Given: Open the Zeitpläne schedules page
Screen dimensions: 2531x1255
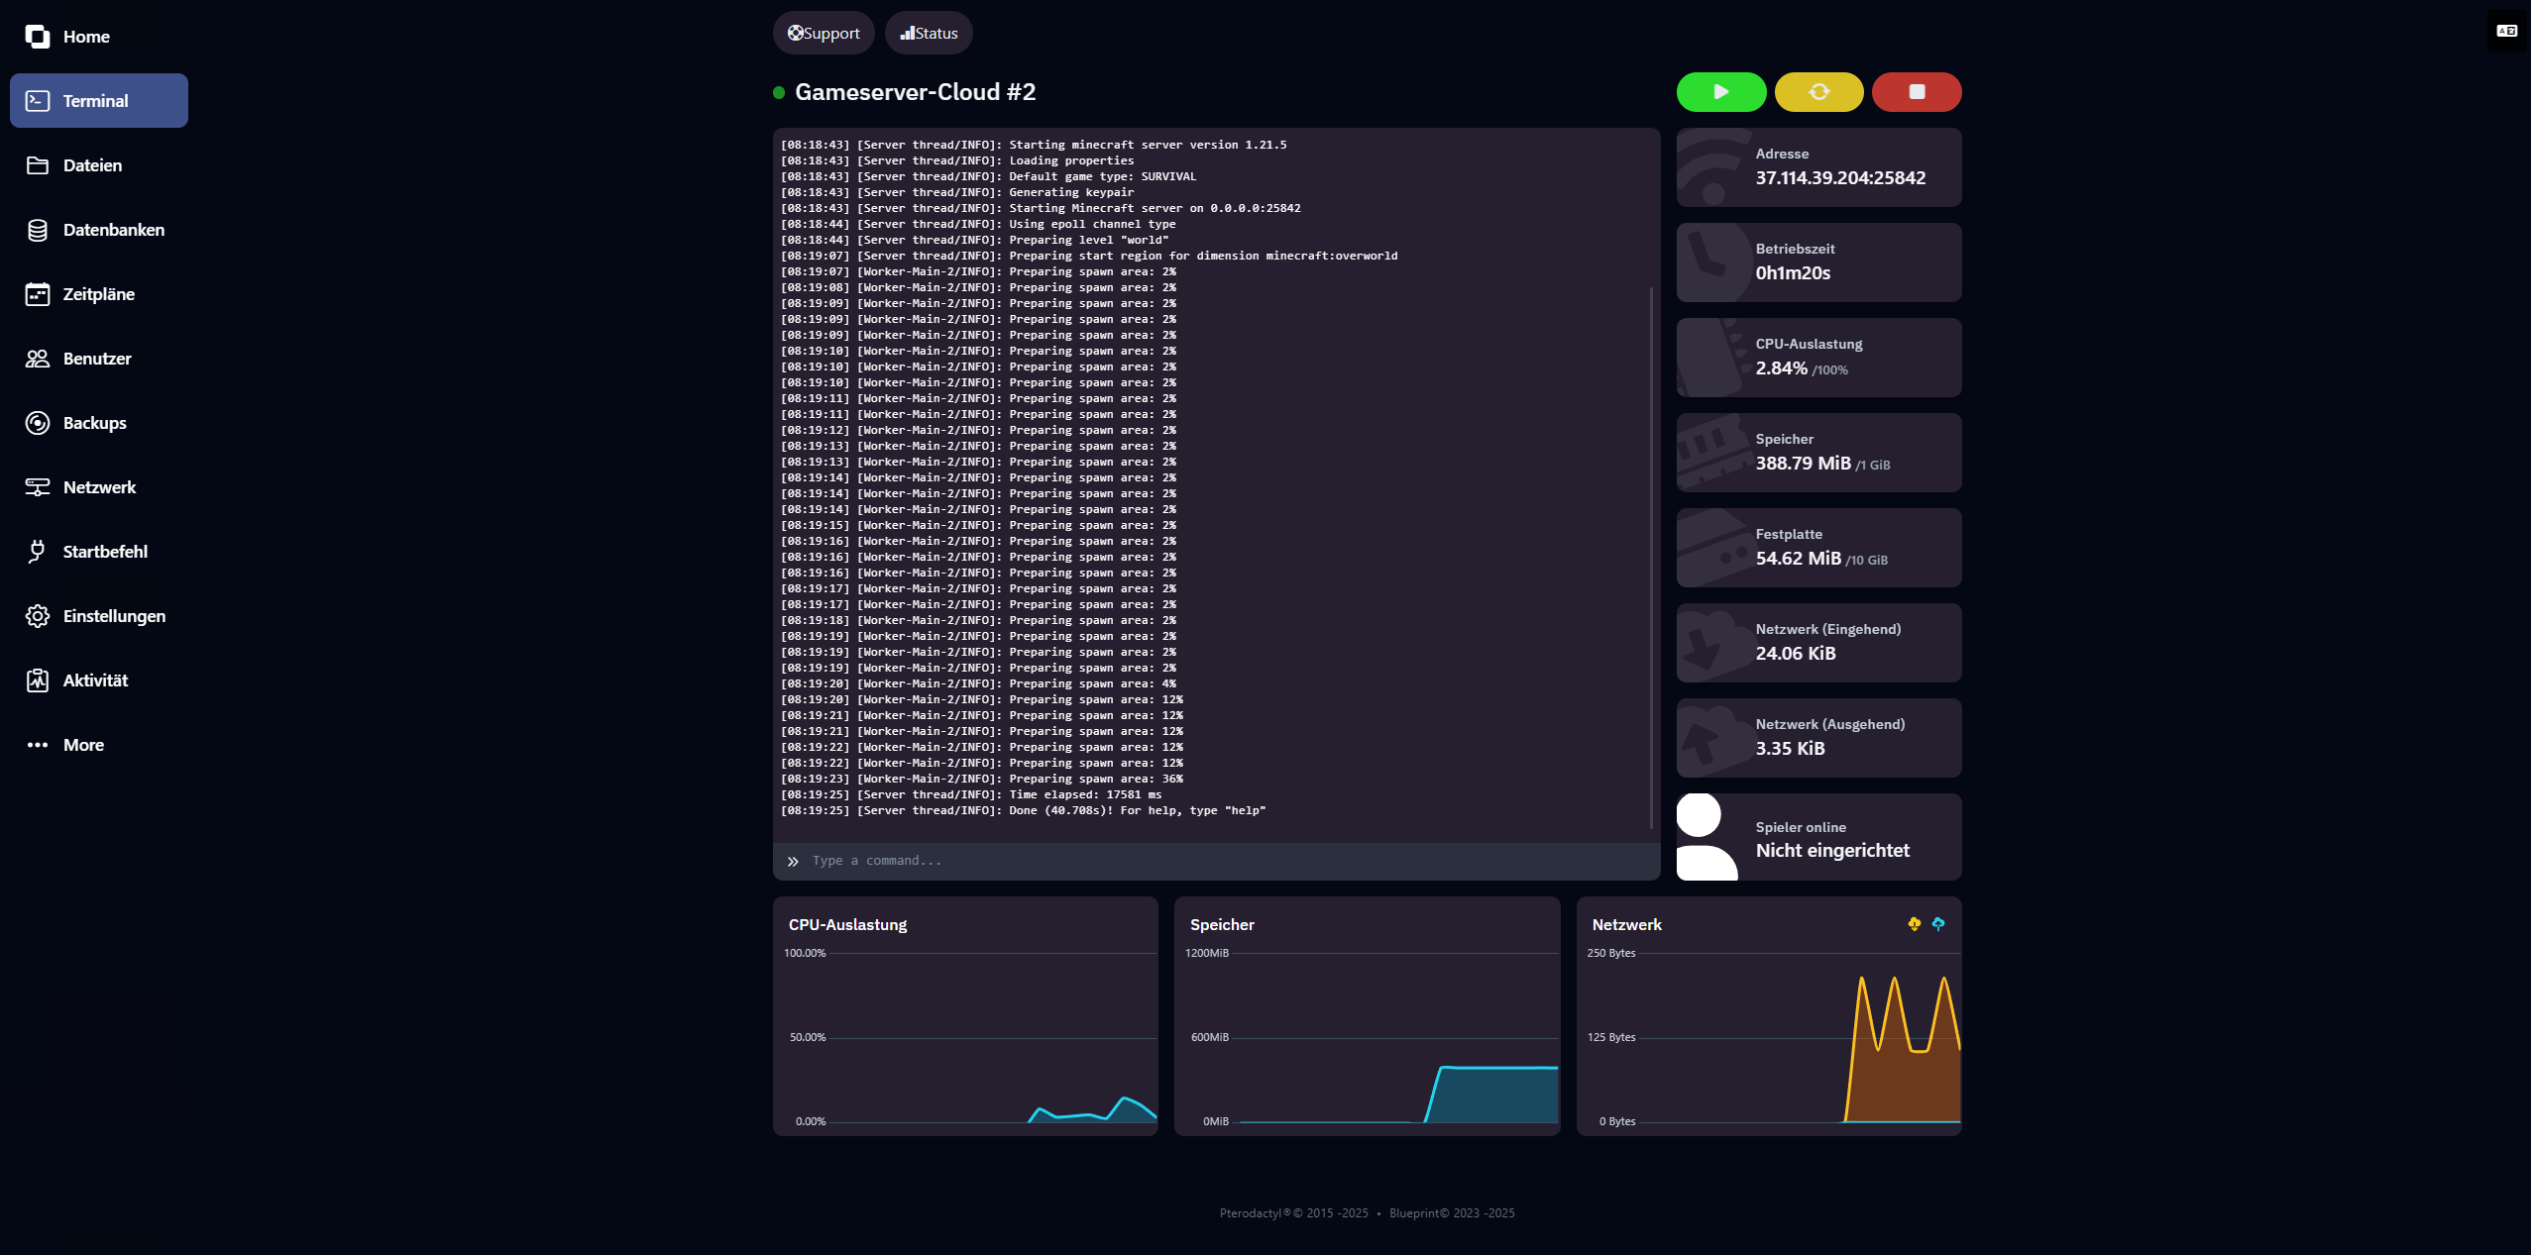Looking at the screenshot, I should click(99, 294).
